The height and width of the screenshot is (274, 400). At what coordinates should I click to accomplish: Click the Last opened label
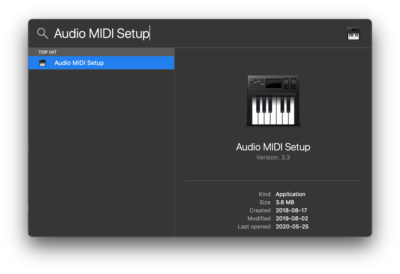coord(254,227)
